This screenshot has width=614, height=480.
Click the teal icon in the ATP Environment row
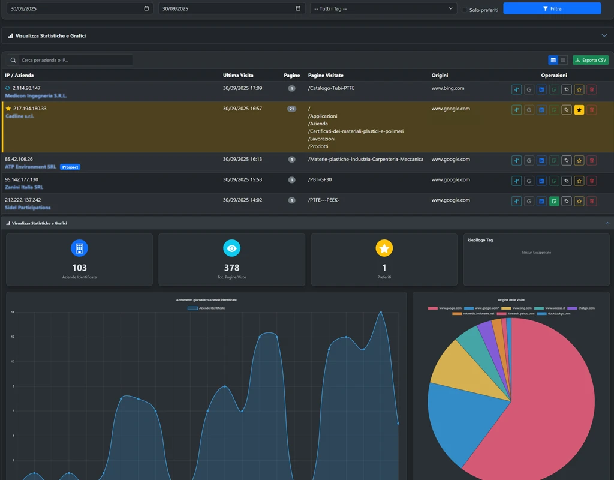coord(516,161)
